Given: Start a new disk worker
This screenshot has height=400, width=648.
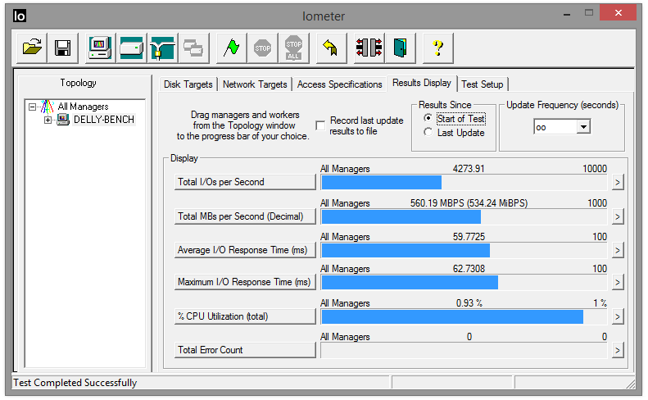Looking at the screenshot, I should tap(131, 48).
